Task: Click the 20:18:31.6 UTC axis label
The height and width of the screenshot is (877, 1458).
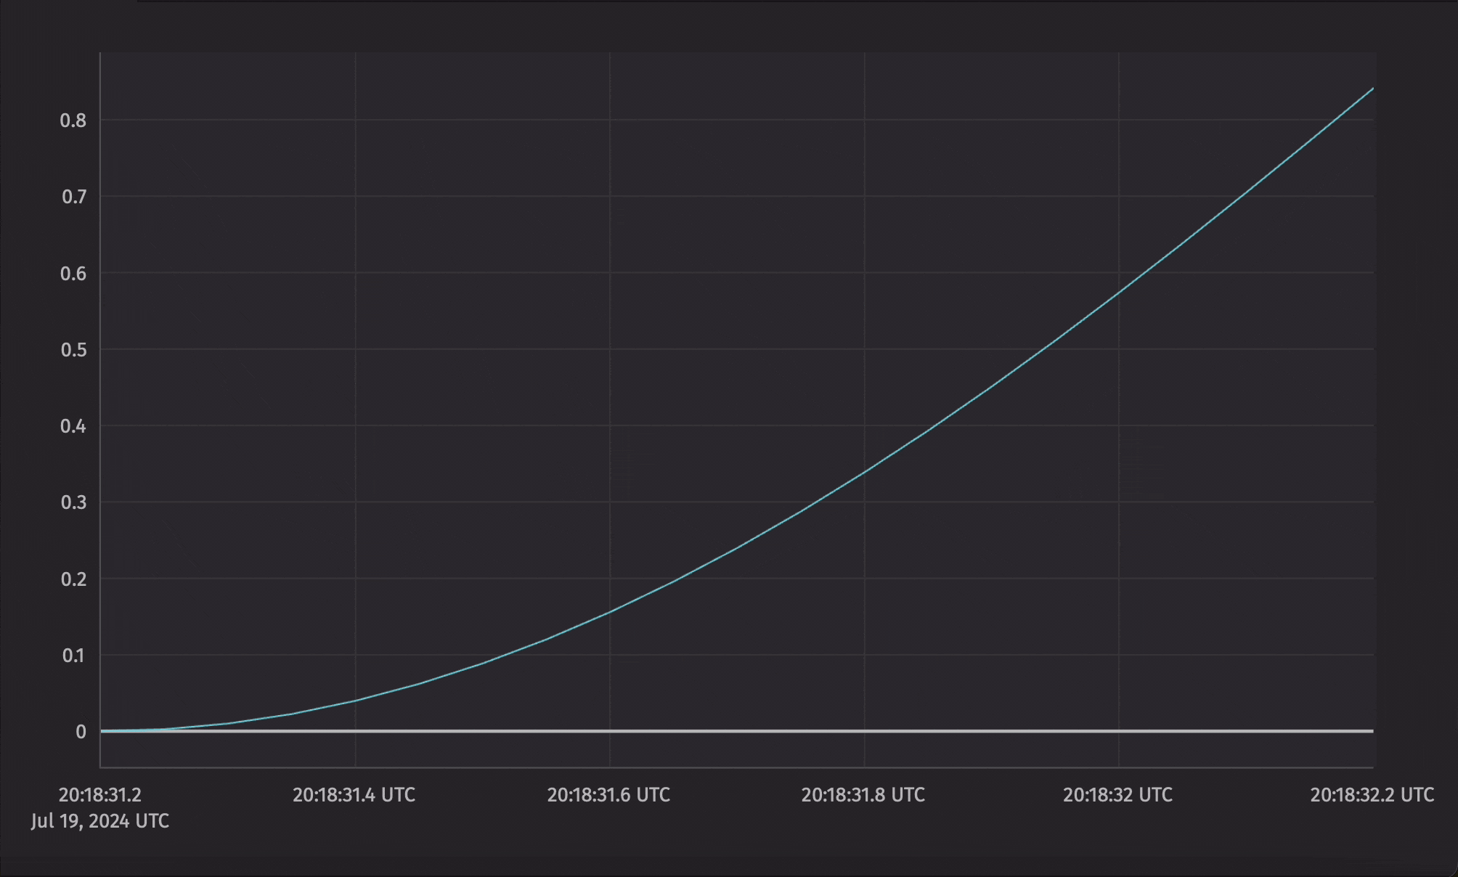Action: (x=608, y=795)
